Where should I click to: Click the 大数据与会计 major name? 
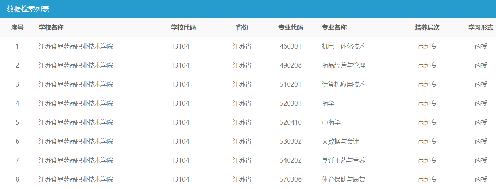(x=340, y=141)
